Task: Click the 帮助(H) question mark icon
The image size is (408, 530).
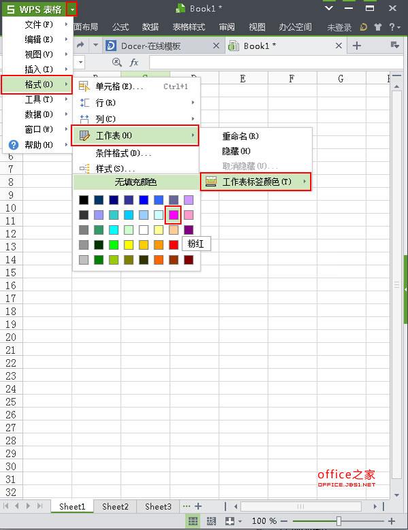Action: pos(13,145)
